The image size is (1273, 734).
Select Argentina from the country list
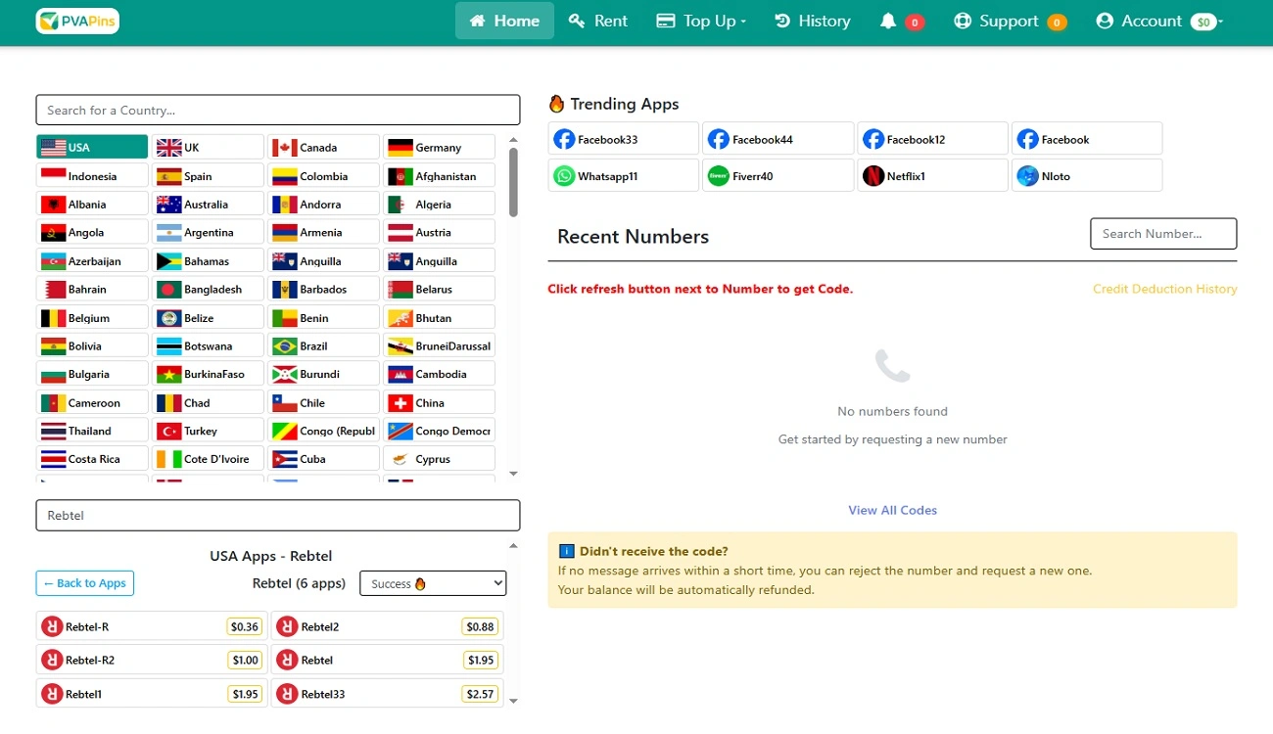pos(208,232)
